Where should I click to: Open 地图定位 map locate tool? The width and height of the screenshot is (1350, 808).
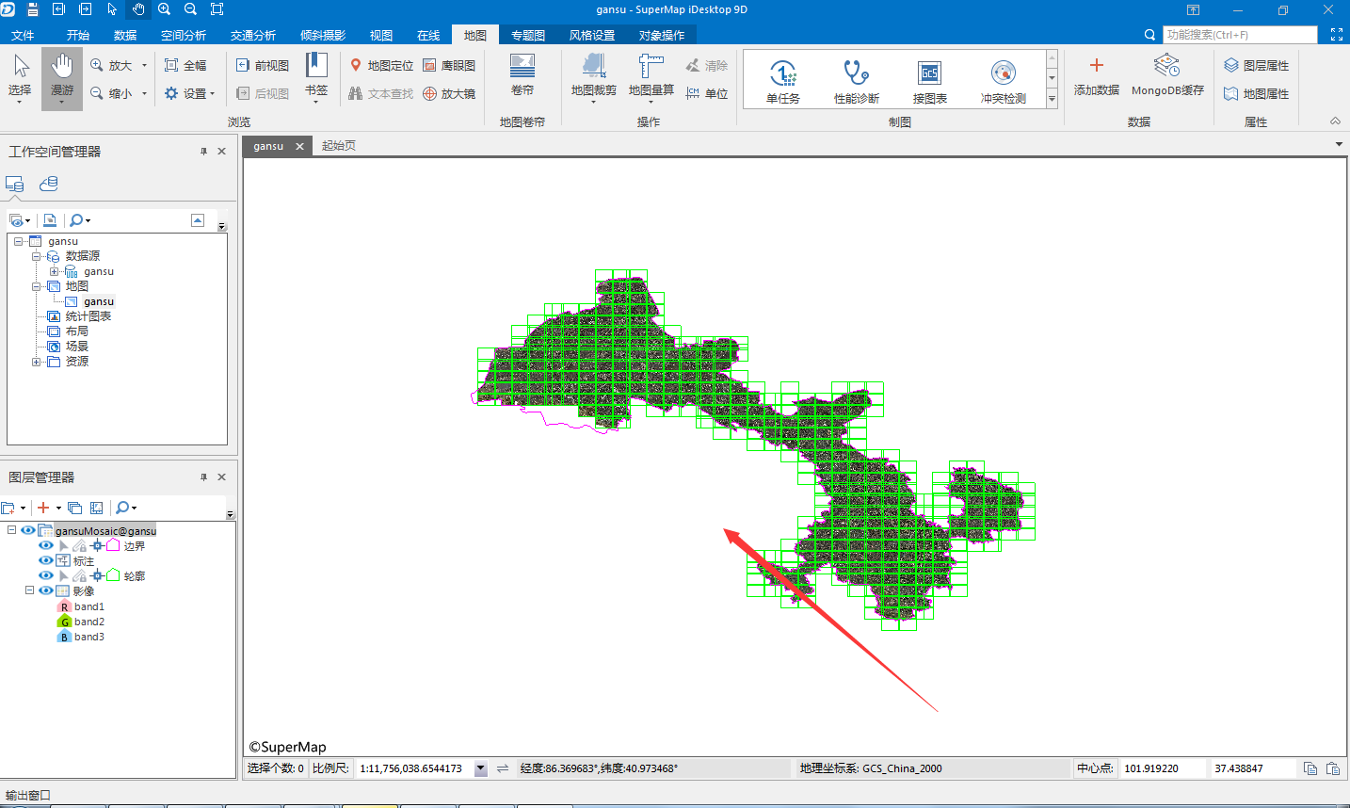(x=381, y=65)
